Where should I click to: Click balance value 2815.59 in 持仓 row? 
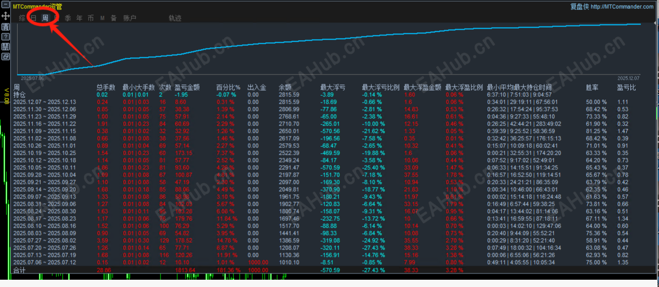(289, 95)
